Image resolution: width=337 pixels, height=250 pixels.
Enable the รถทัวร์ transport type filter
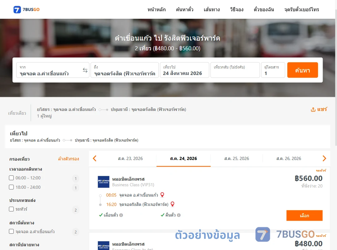click(x=12, y=209)
